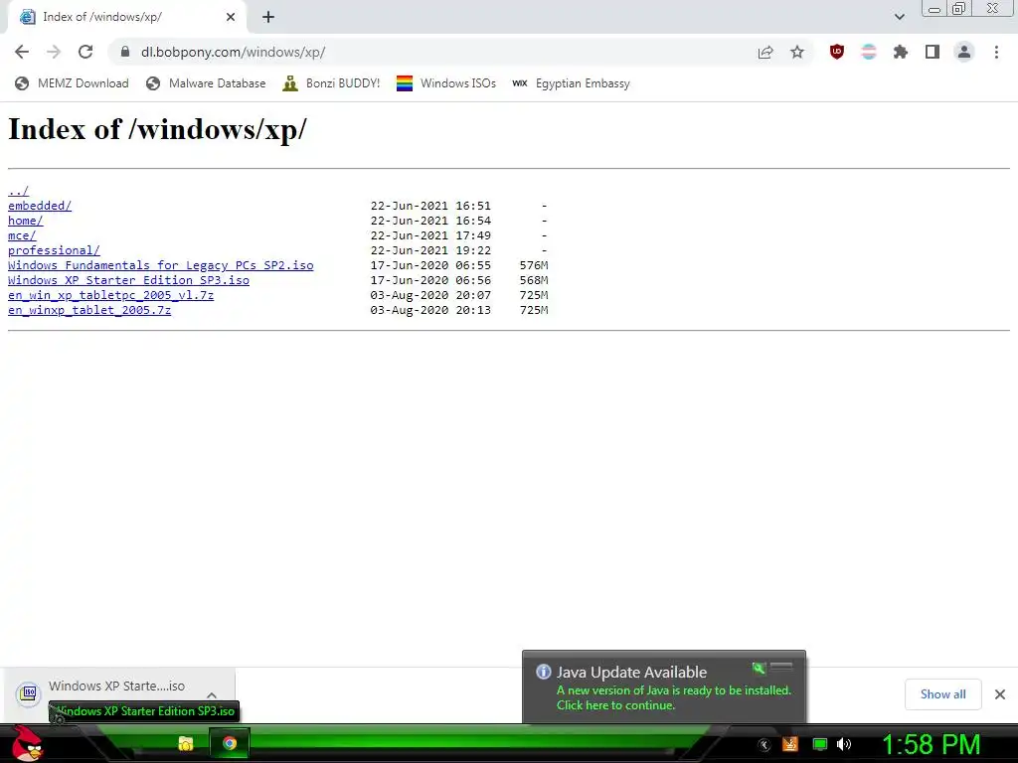The width and height of the screenshot is (1018, 763).
Task: Click the forward navigation arrow
Action: [x=54, y=52]
